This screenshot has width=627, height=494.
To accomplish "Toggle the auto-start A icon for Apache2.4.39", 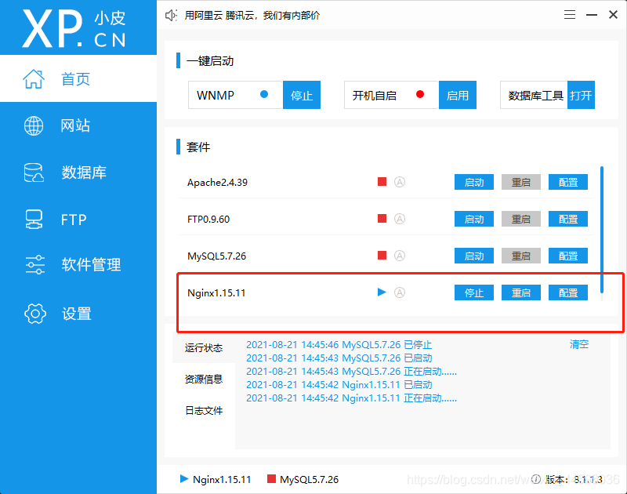I will [400, 182].
